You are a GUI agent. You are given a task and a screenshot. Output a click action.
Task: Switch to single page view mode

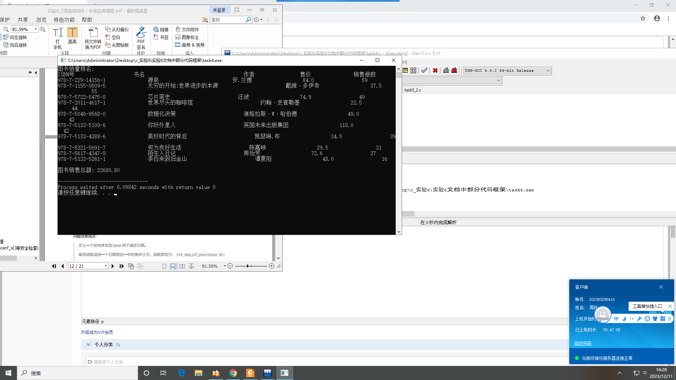[x=164, y=266]
